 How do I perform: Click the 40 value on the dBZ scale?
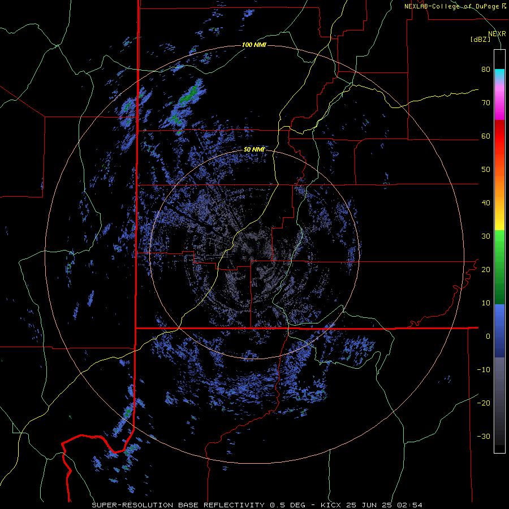[486, 203]
